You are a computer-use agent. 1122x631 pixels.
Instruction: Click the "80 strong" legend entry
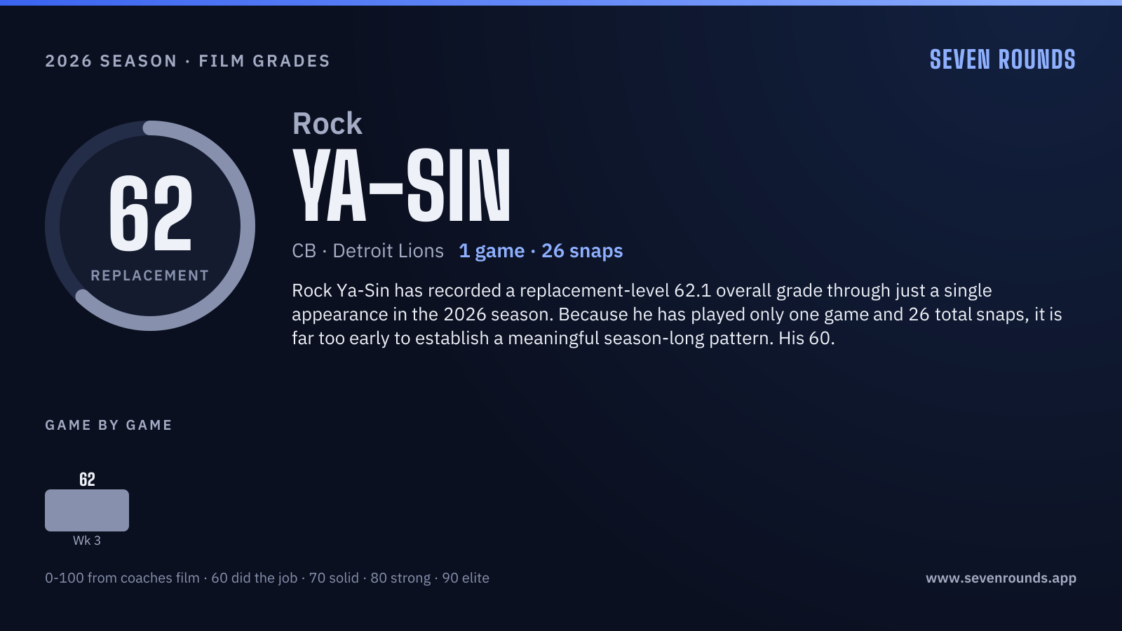pos(400,578)
